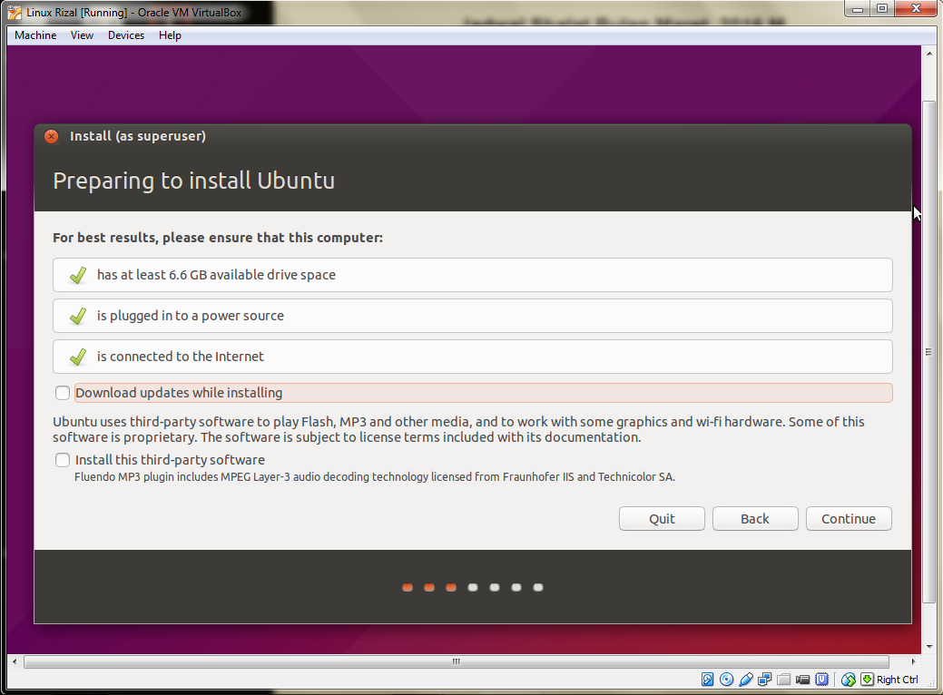Screen dimensions: 943x695
Task: Click the optical disc status icon
Action: 726,680
